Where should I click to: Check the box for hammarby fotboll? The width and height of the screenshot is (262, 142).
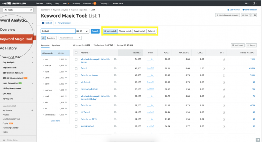click(x=76, y=89)
